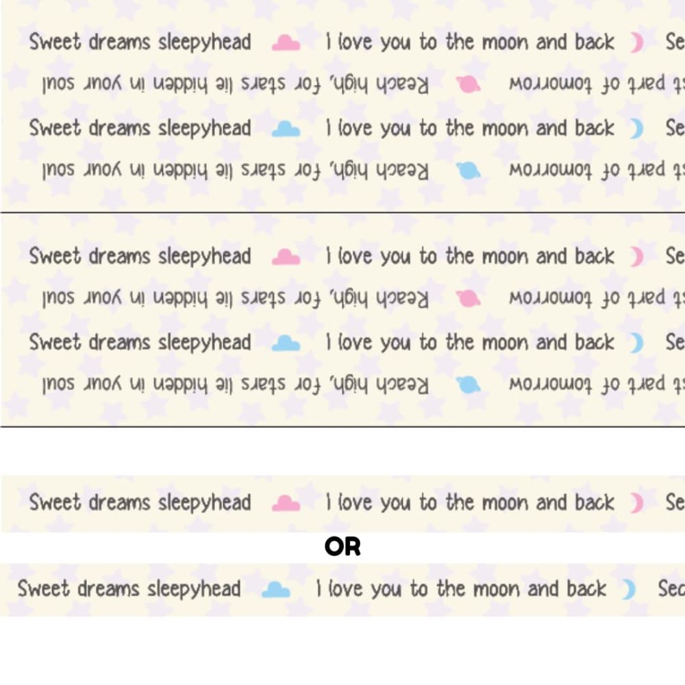Click the pink crescent moon in the middle panel
This screenshot has width=685, height=685.
[637, 257]
